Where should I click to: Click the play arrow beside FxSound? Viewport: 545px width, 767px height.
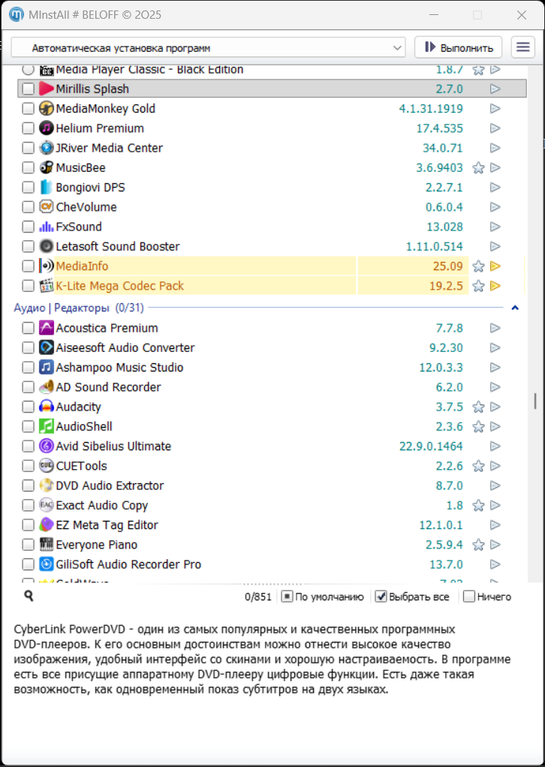coord(495,227)
